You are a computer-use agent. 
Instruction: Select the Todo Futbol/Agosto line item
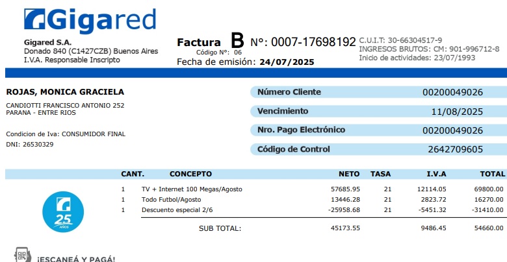coord(172,199)
